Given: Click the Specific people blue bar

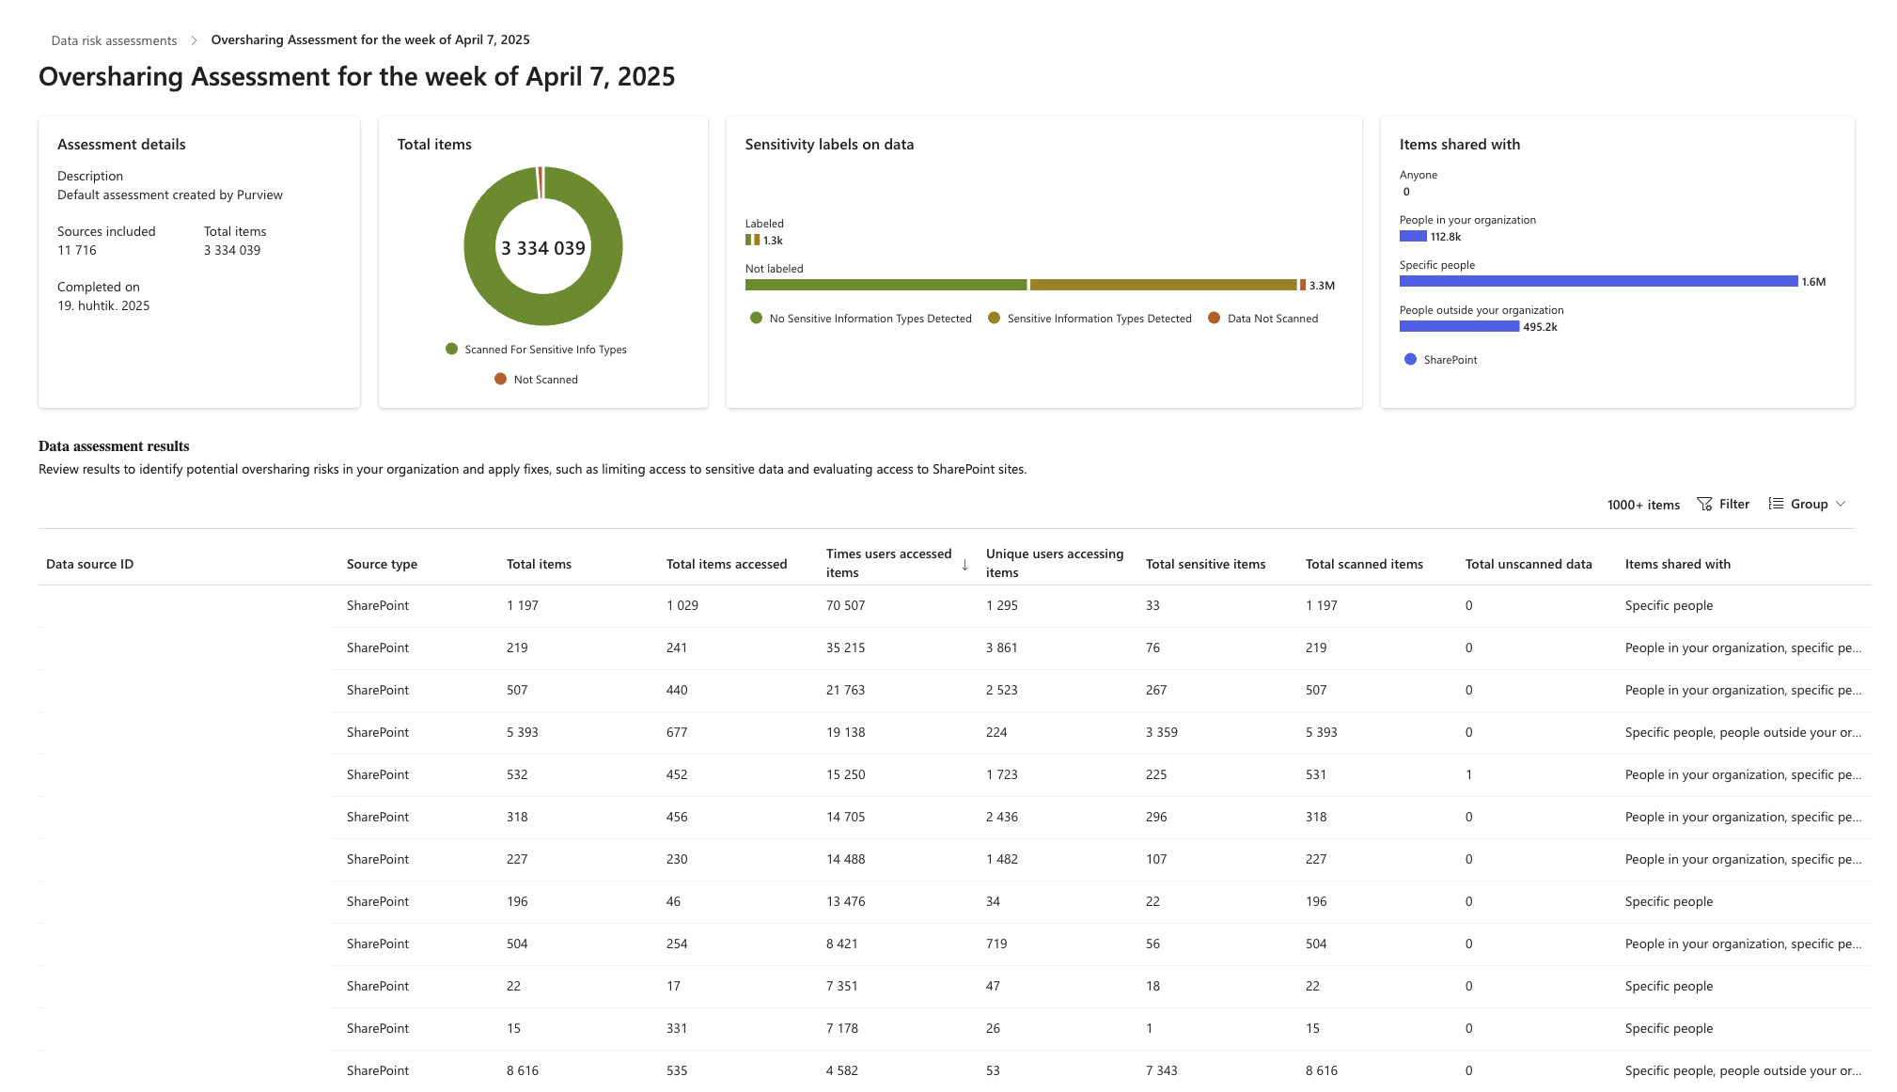Looking at the screenshot, I should [x=1598, y=281].
